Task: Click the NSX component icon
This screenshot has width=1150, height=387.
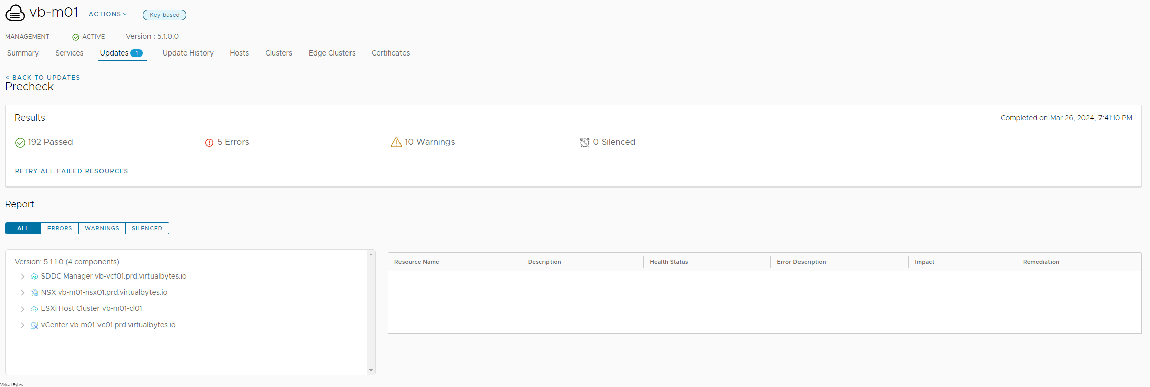Action: [34, 293]
